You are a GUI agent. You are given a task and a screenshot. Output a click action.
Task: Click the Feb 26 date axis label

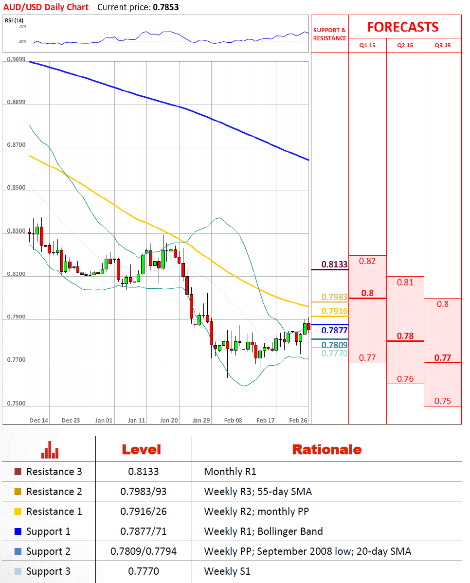(298, 421)
